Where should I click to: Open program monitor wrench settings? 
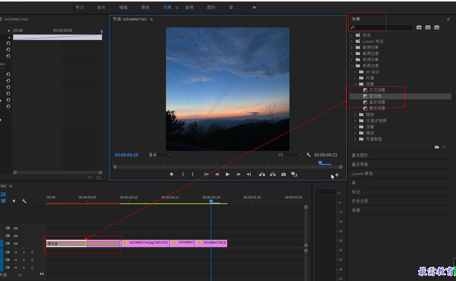tap(308, 155)
